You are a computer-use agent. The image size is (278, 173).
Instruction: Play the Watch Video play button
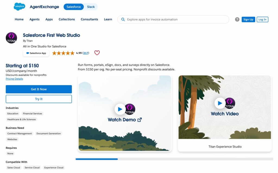click(220, 103)
